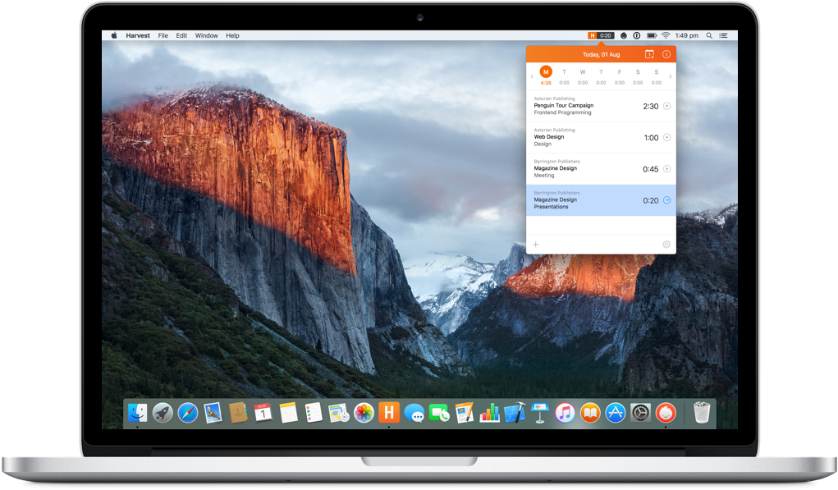
Task: Open the Apple menu
Action: click(114, 36)
